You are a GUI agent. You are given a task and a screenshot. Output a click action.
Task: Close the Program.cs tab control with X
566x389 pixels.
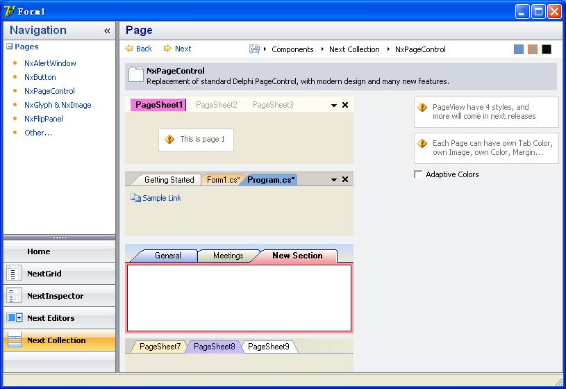point(345,179)
